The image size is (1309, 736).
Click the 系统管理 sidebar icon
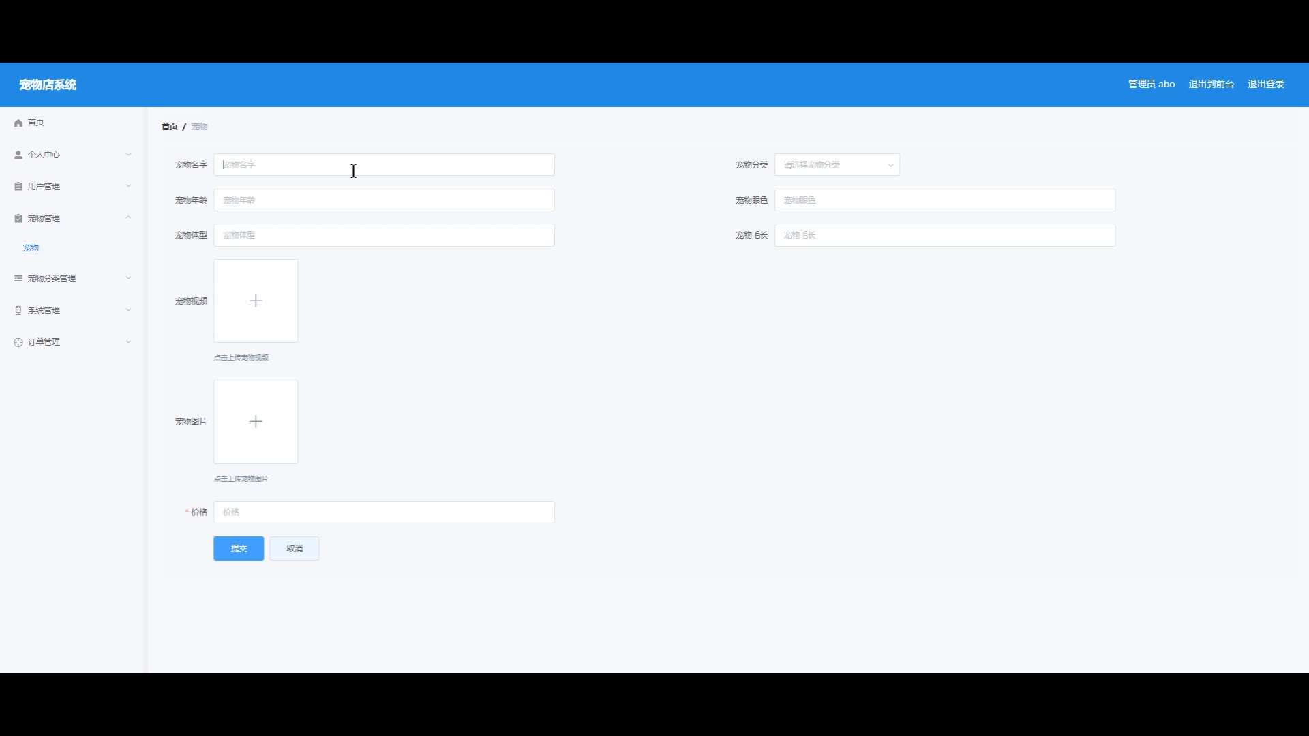click(x=18, y=311)
